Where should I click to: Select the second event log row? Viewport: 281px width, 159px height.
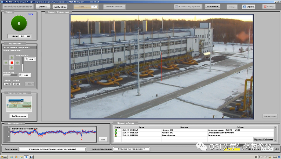pos(194,133)
